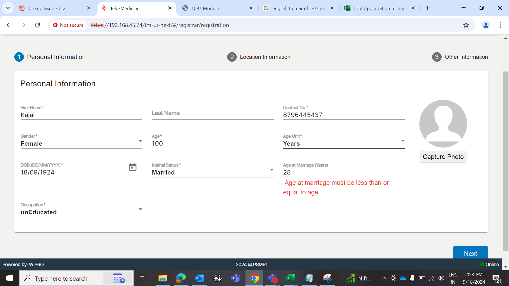Switch to the Tool Upgradation testing tab

380,8
